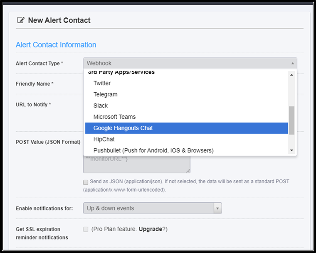Click the edit icon beside New Alert Contact
Viewport: 316px width, 253px height.
tap(21, 20)
